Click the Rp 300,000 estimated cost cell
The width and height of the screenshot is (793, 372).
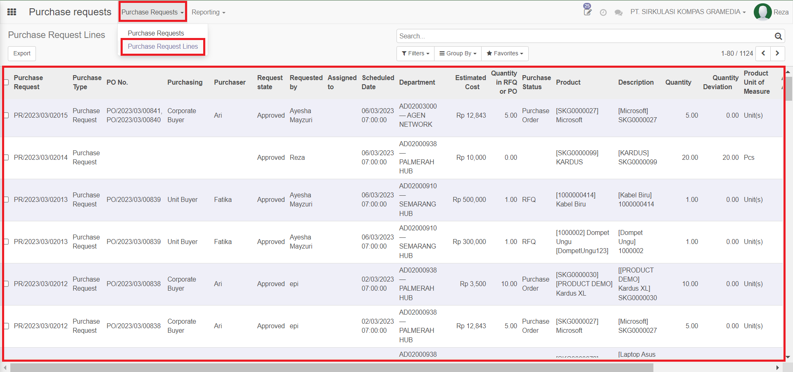(x=469, y=242)
